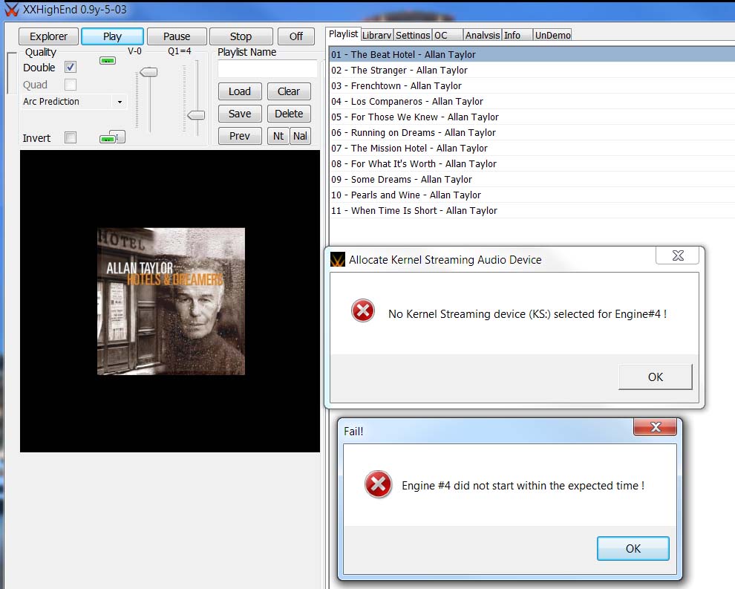
Task: Delete playlist using Delete button
Action: coord(289,114)
